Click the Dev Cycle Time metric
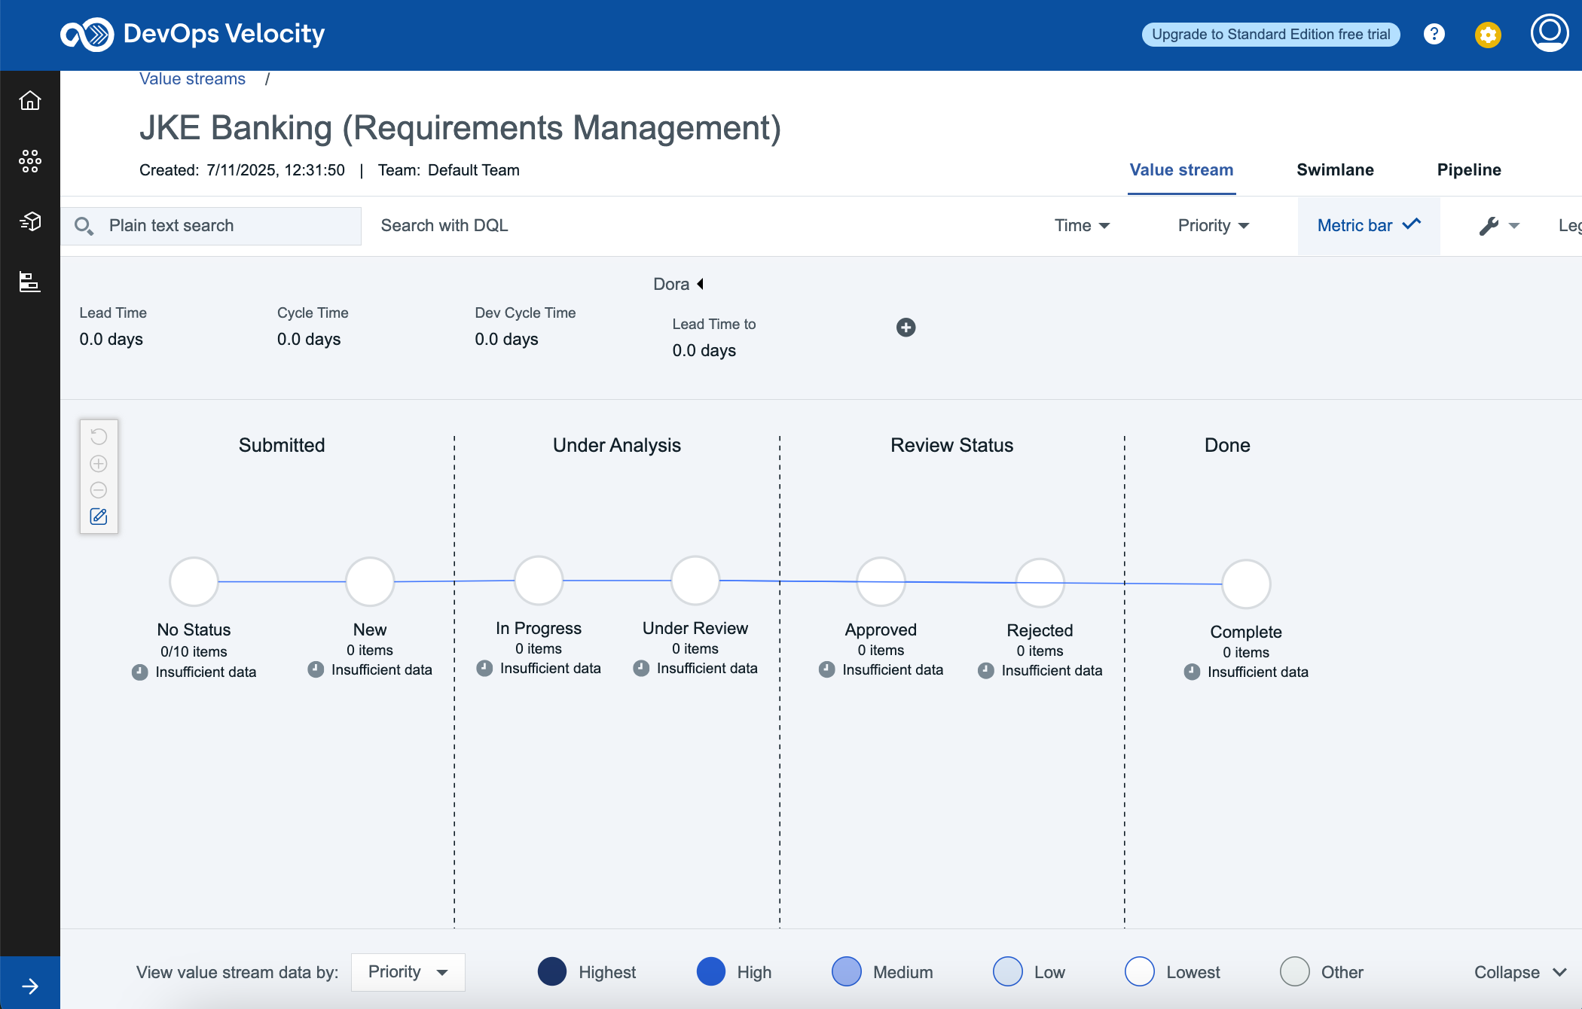1582x1009 pixels. (x=525, y=327)
